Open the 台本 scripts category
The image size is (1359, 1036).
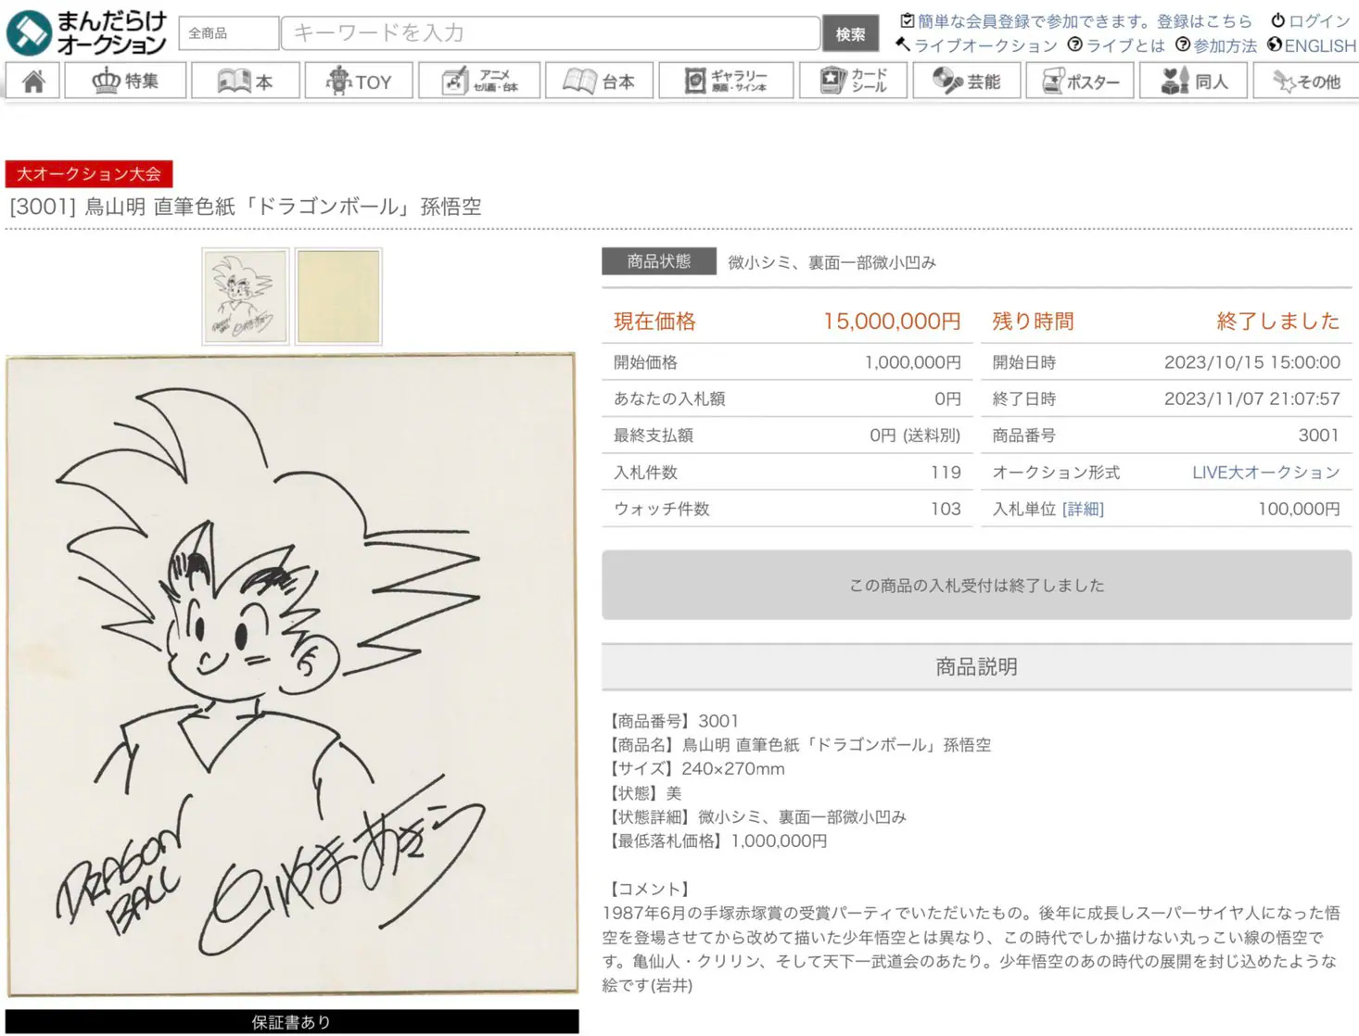click(x=600, y=81)
